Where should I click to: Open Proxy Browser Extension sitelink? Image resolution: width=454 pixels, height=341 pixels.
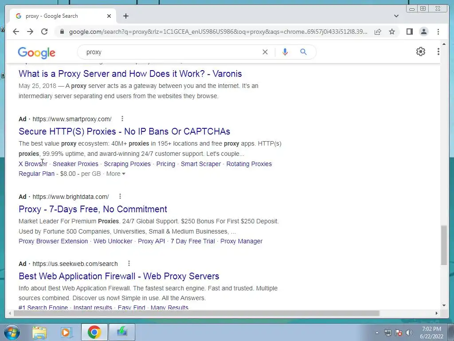click(x=53, y=241)
